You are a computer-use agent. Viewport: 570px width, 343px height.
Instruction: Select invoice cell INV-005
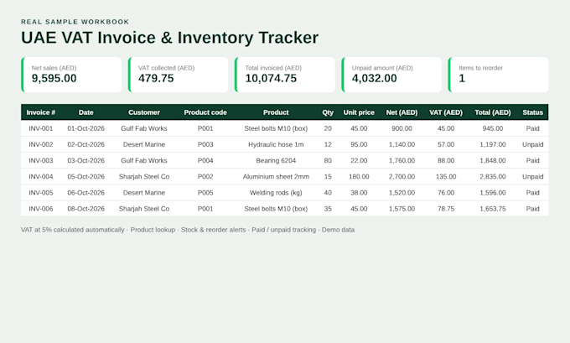[41, 192]
